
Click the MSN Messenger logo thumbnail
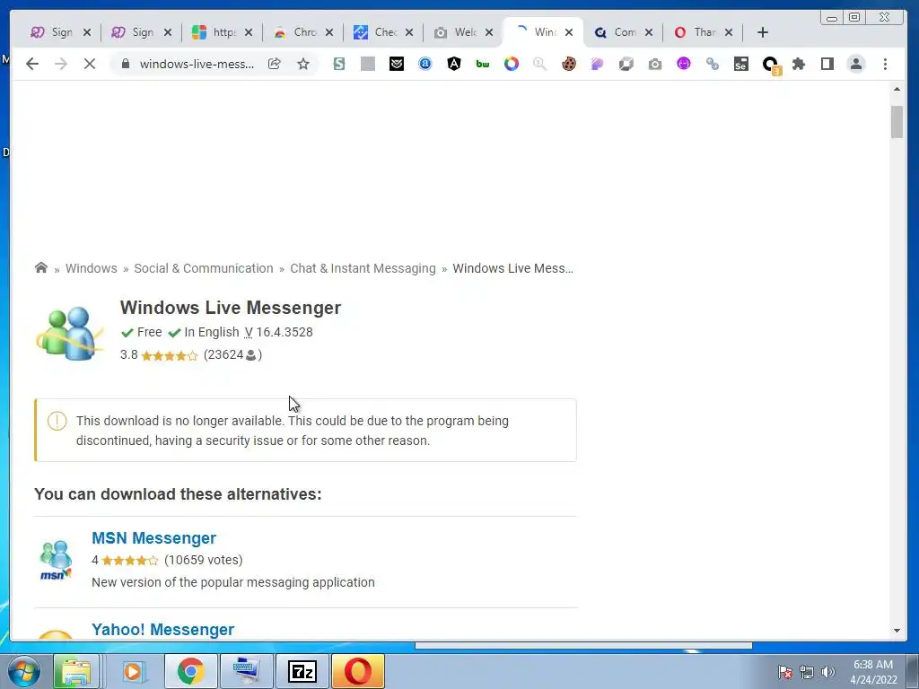(x=56, y=561)
